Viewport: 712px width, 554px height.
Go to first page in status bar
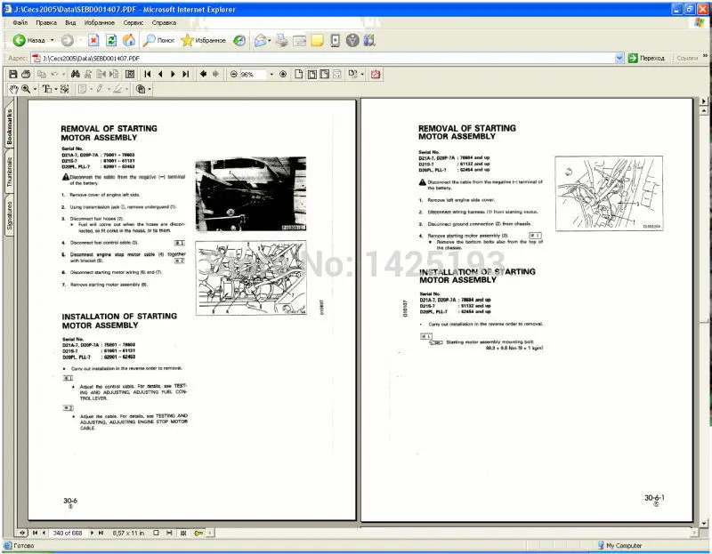pyautogui.click(x=35, y=534)
